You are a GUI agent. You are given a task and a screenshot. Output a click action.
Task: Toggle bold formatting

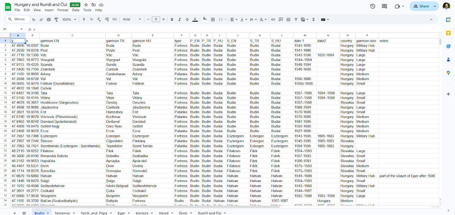[x=172, y=19]
